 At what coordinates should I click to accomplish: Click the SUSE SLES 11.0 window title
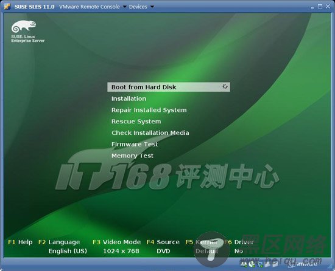34,7
